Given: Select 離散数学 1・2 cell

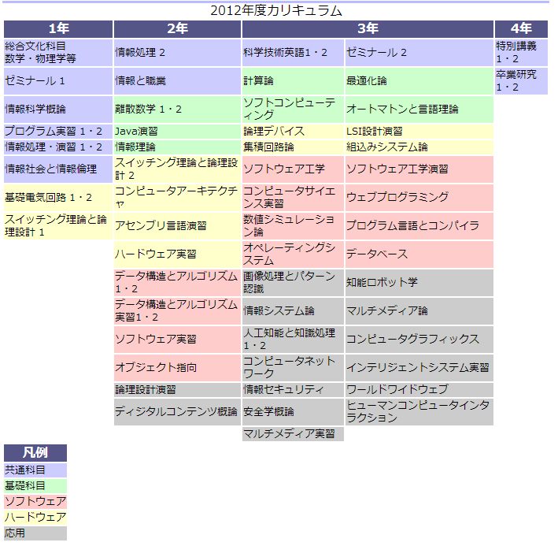Looking at the screenshot, I should click(x=177, y=110).
